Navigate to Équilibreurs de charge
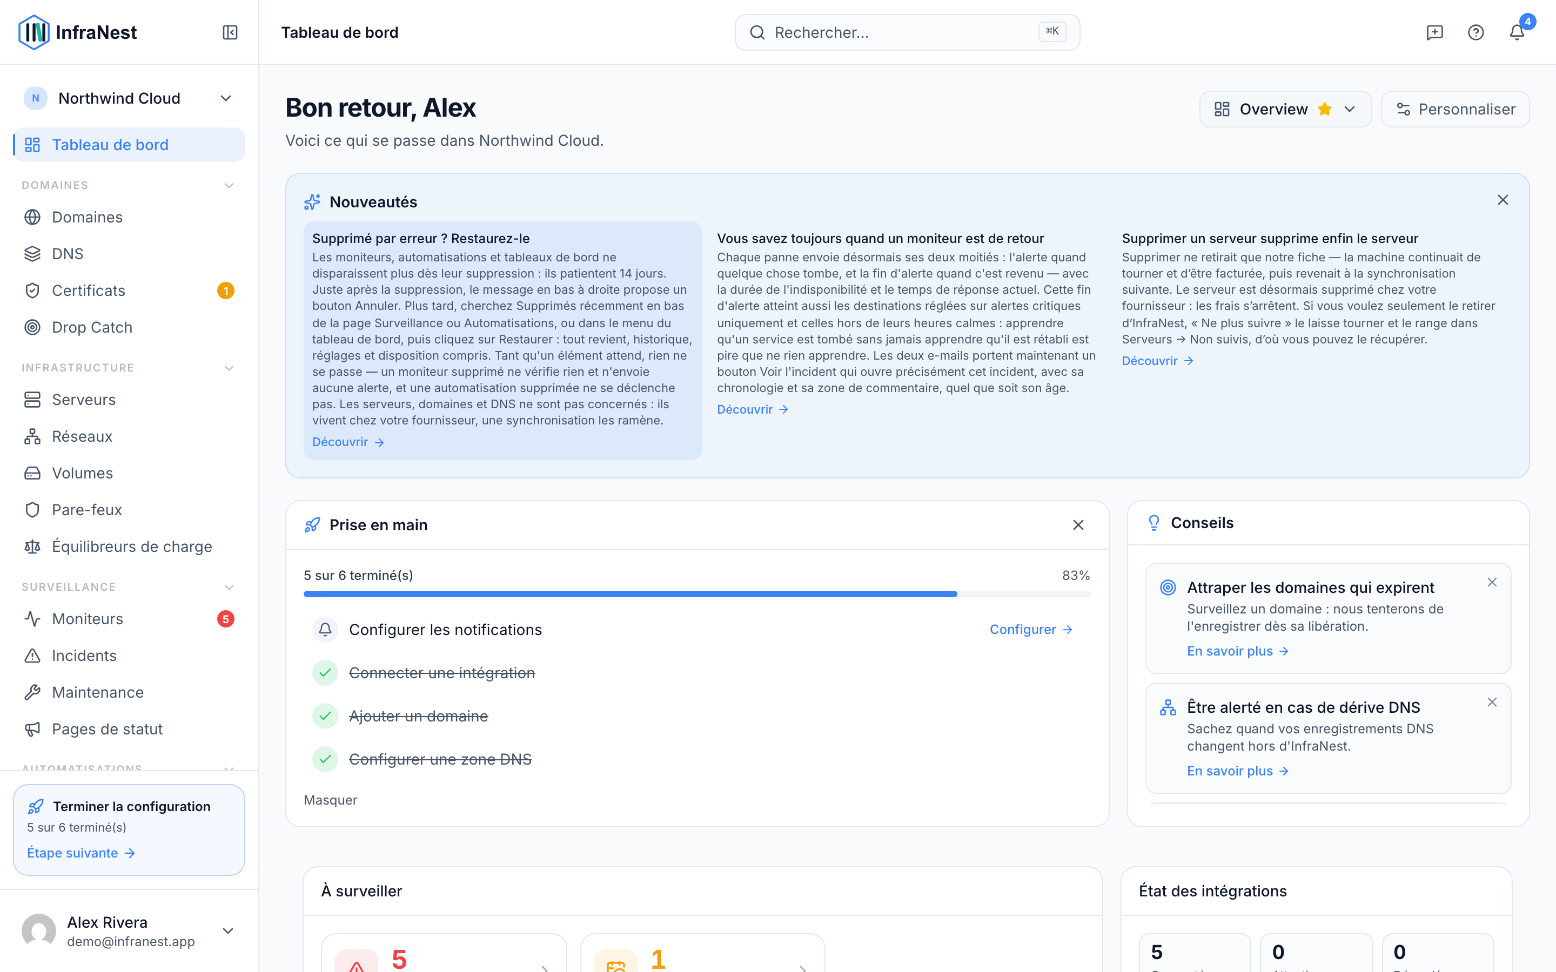The image size is (1556, 972). (x=129, y=546)
